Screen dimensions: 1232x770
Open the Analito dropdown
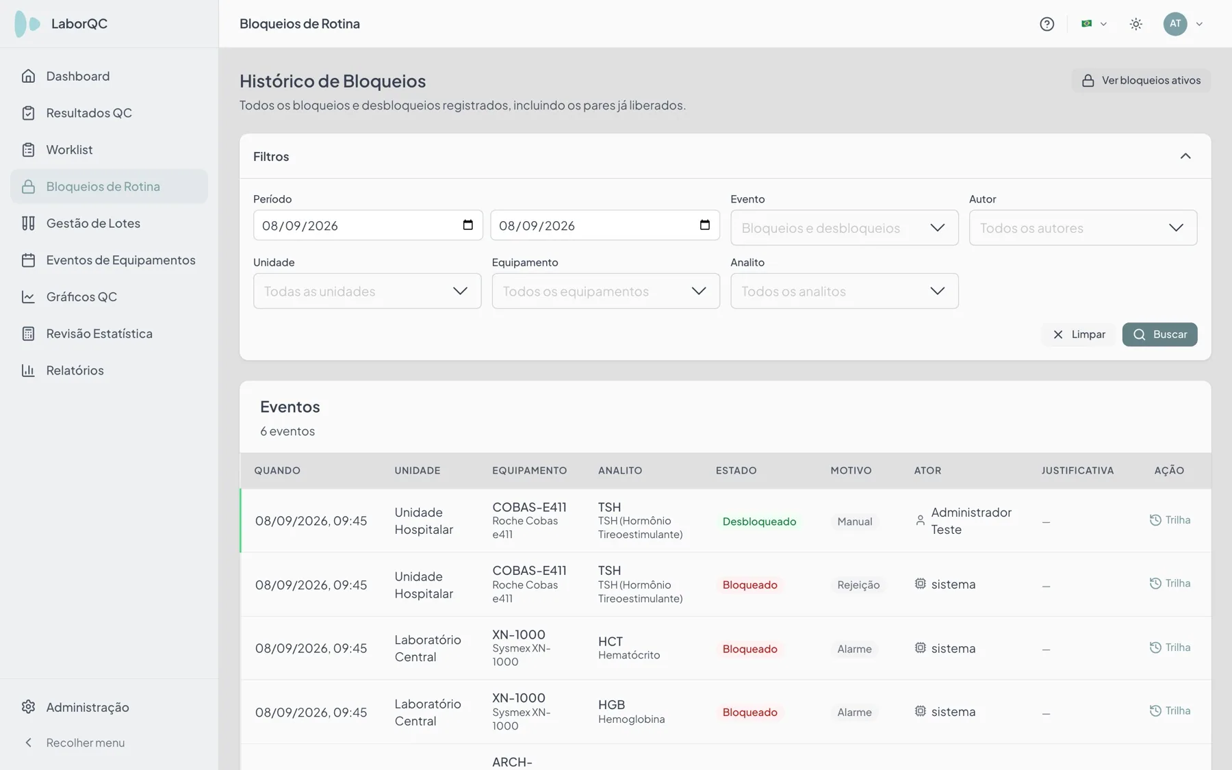coord(844,291)
